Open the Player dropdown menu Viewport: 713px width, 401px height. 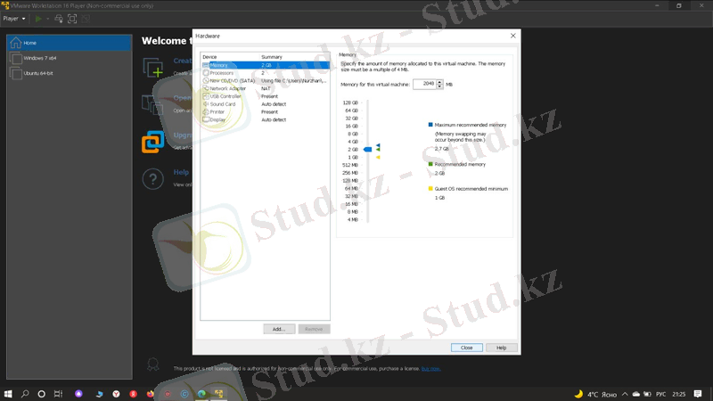tap(14, 19)
